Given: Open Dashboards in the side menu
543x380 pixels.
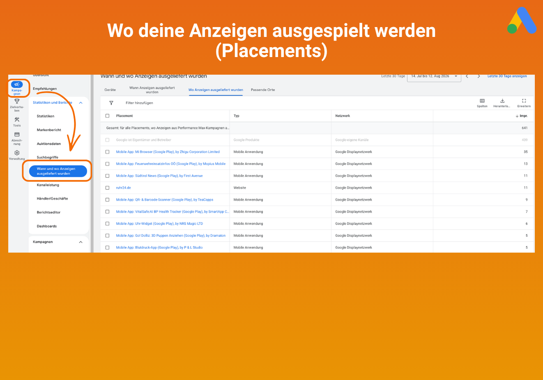Looking at the screenshot, I should pyautogui.click(x=47, y=227).
